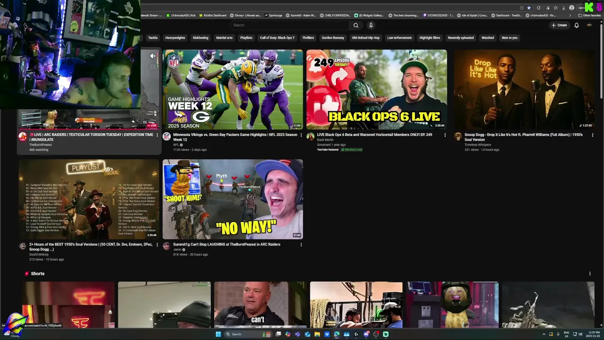Select Old-School Hip Hop chip
This screenshot has height=340, width=604.
366,38
